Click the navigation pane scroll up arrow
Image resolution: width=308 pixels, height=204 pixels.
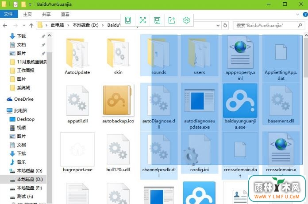pos(50,35)
